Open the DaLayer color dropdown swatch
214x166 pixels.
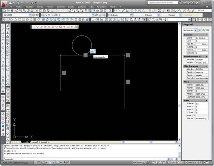tap(120, 15)
